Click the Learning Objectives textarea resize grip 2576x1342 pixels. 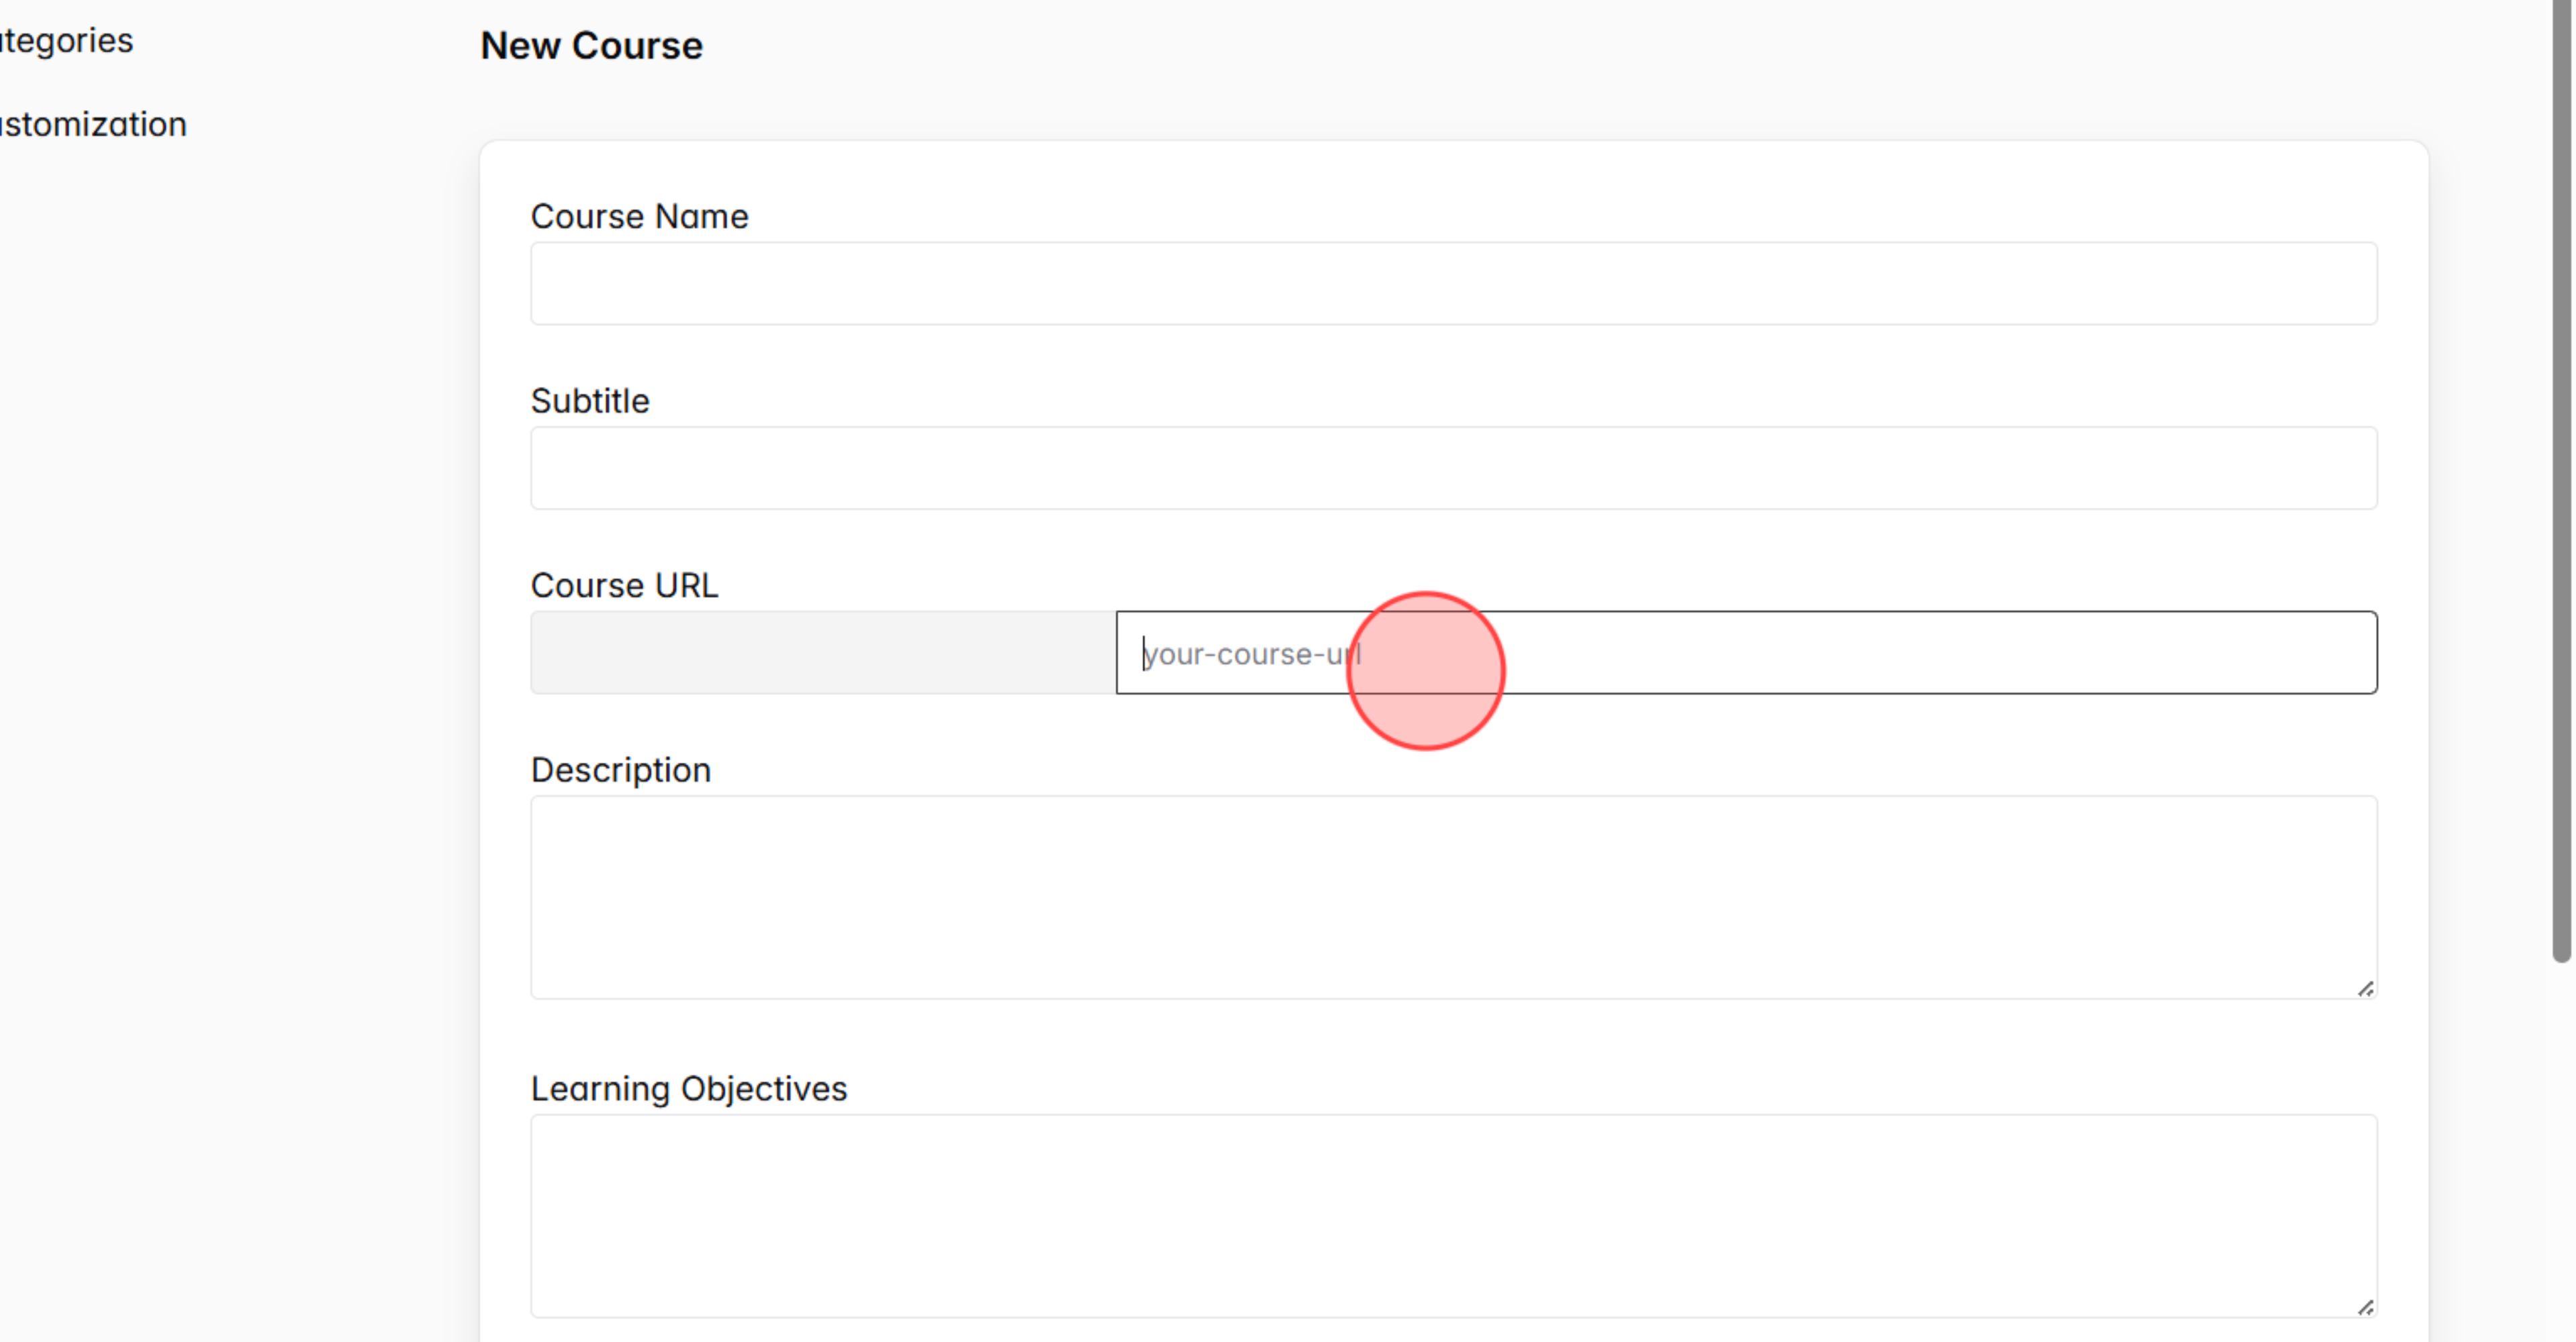tap(2366, 1306)
